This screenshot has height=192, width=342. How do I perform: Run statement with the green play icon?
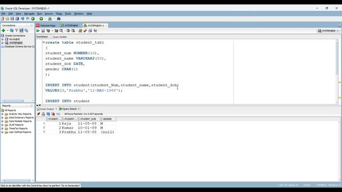click(x=38, y=31)
